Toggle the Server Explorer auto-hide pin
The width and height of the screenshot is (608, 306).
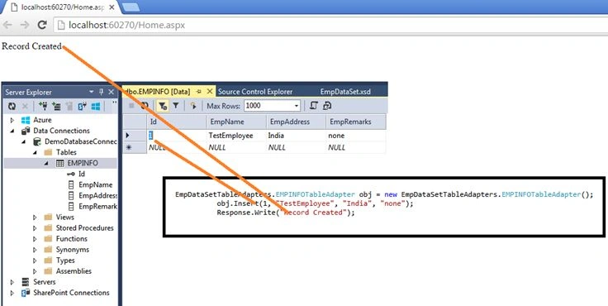pos(102,92)
